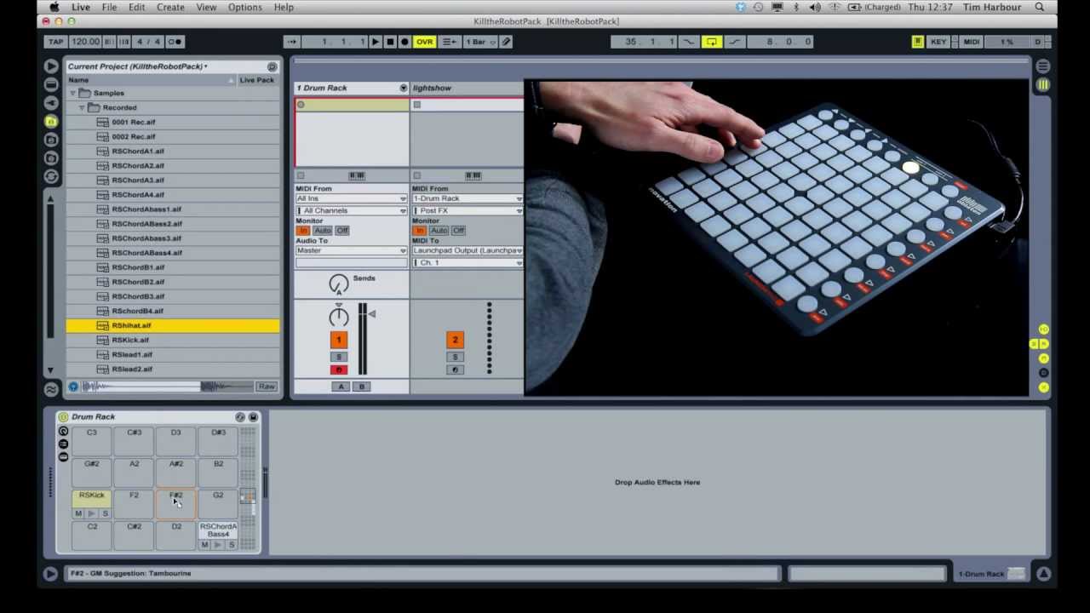Select the highlighted File Browser 1 icon
The width and height of the screenshot is (1090, 613).
tap(51, 121)
